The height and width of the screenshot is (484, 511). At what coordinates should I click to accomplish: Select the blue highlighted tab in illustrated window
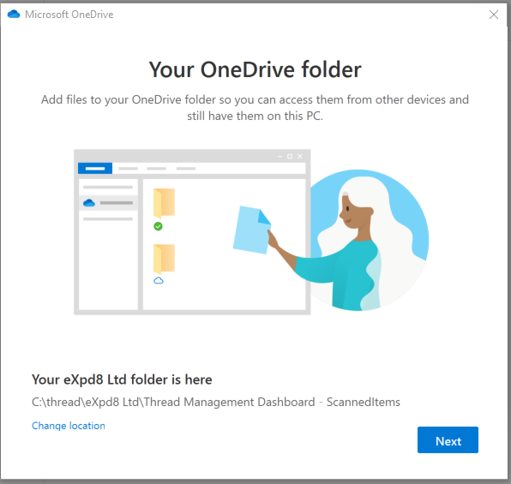pyautogui.click(x=95, y=169)
